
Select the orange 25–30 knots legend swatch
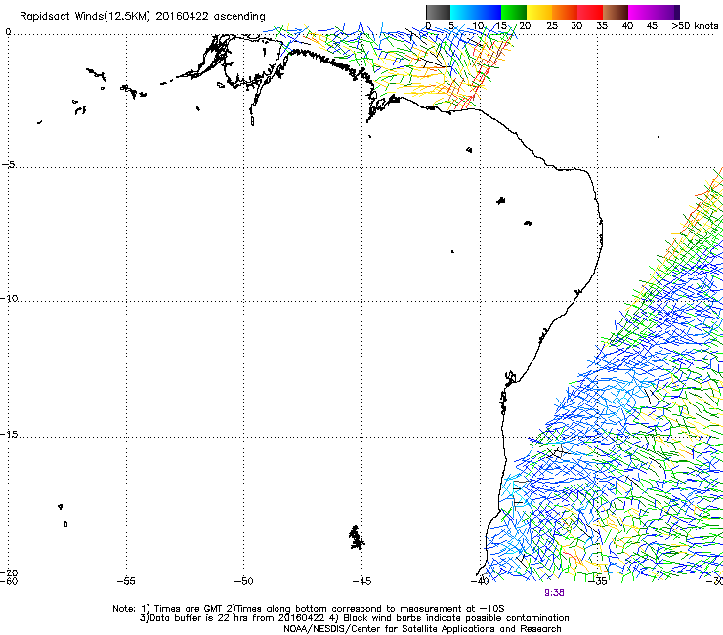tap(565, 12)
